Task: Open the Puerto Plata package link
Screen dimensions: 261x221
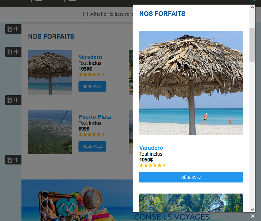Action: tap(95, 117)
